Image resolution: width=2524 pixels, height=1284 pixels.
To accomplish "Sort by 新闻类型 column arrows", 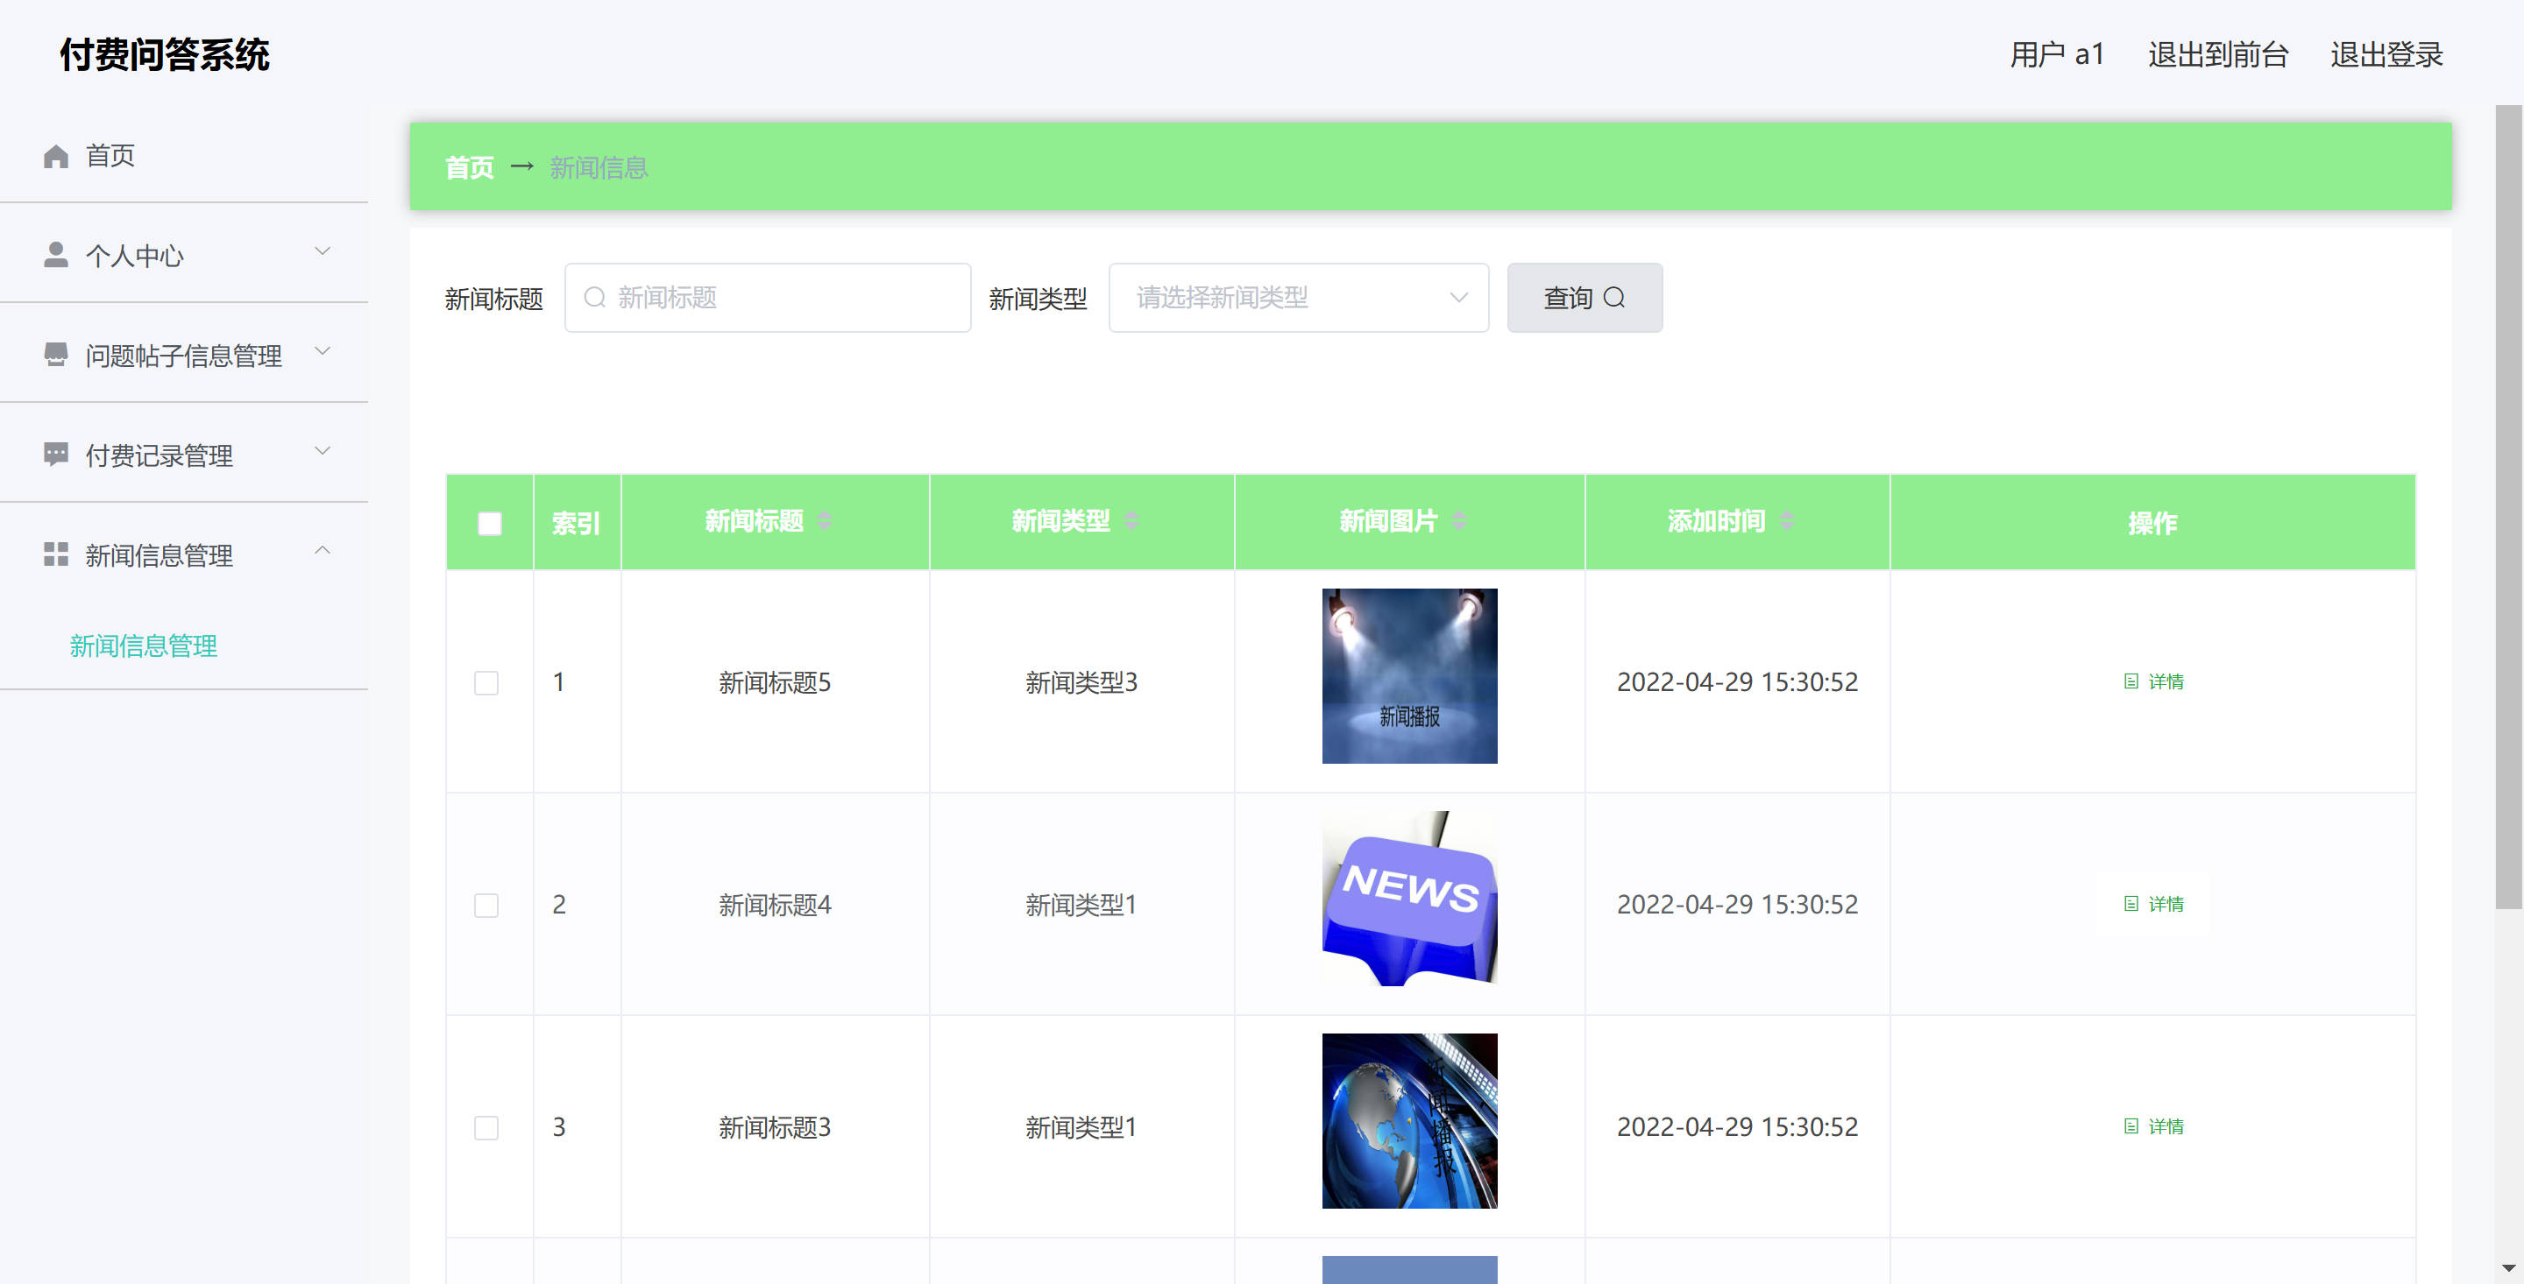I will (1131, 521).
